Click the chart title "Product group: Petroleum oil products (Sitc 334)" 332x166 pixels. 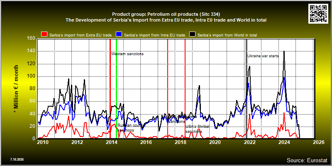166,15
